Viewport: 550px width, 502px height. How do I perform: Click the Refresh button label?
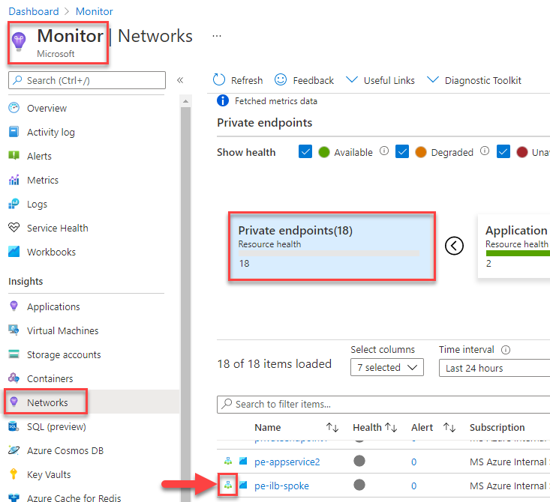click(247, 81)
